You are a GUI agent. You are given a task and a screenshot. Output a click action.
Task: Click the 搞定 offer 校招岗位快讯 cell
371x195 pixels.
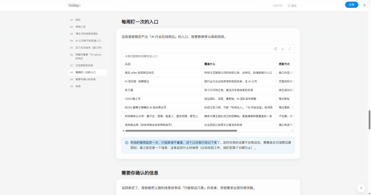tap(161, 73)
